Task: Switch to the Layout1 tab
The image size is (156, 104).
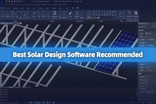Action: 17,87
